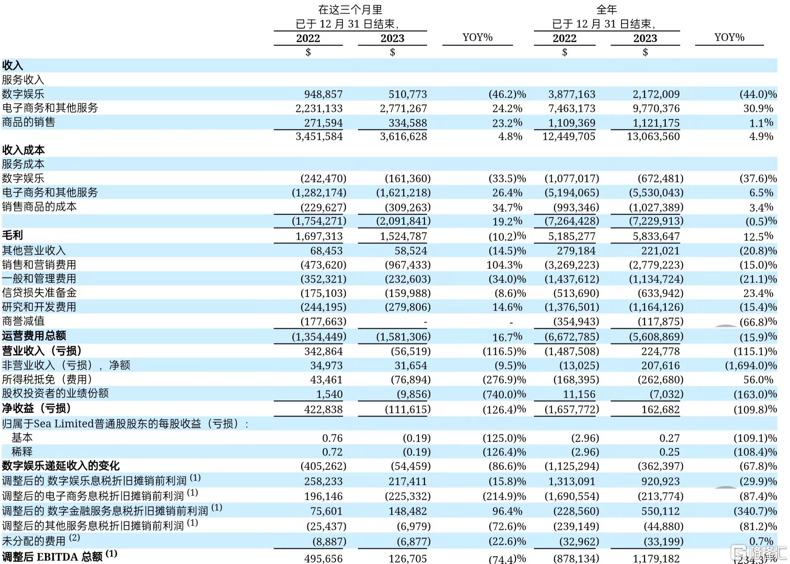790x564 pixels.
Task: Select the annual revenue total 13,063,560
Action: [x=653, y=137]
